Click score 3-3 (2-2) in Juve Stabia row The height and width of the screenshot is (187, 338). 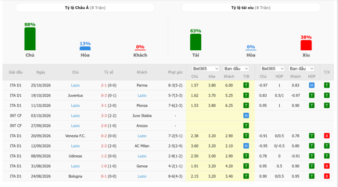pyautogui.click(x=109, y=116)
